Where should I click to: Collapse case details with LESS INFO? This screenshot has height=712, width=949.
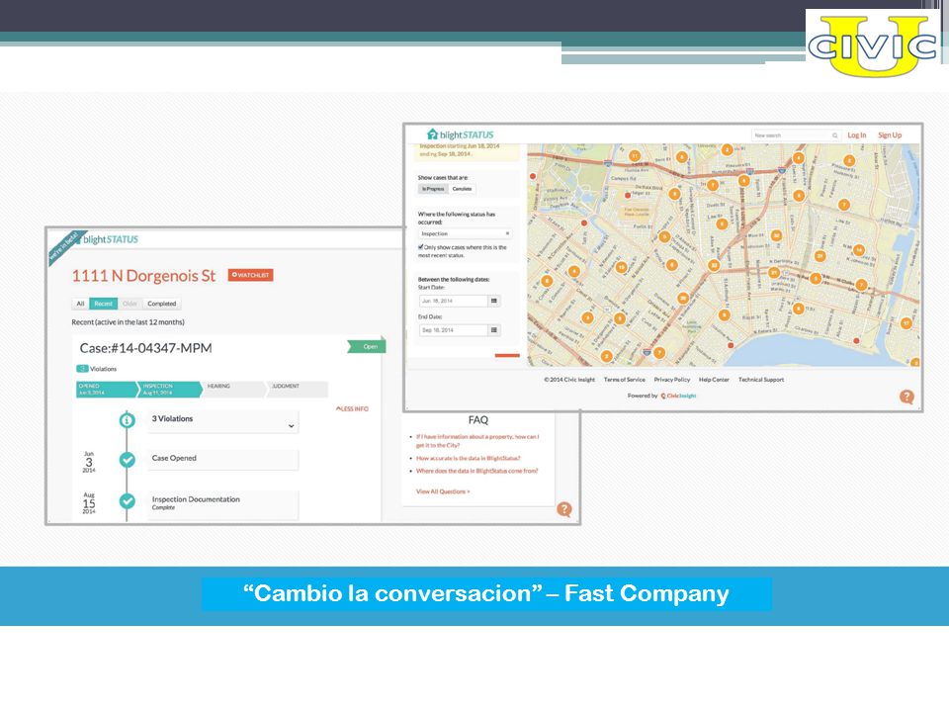[x=352, y=409]
